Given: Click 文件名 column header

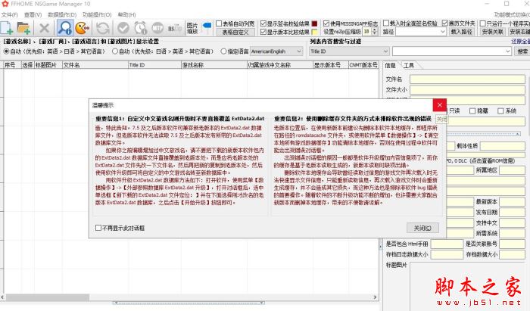Looking at the screenshot, I should click(x=95, y=65).
